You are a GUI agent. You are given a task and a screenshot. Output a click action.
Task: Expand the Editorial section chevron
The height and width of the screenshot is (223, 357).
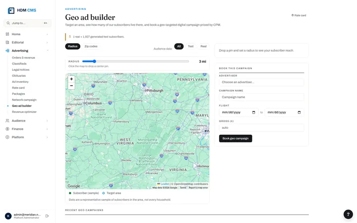coord(47,43)
